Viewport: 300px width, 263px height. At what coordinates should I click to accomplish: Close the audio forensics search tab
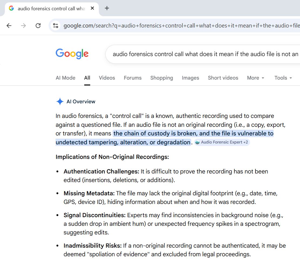click(x=92, y=8)
